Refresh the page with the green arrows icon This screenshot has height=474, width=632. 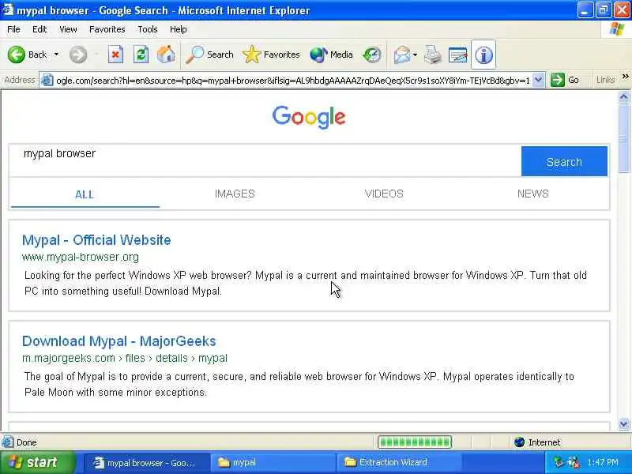pyautogui.click(x=141, y=55)
